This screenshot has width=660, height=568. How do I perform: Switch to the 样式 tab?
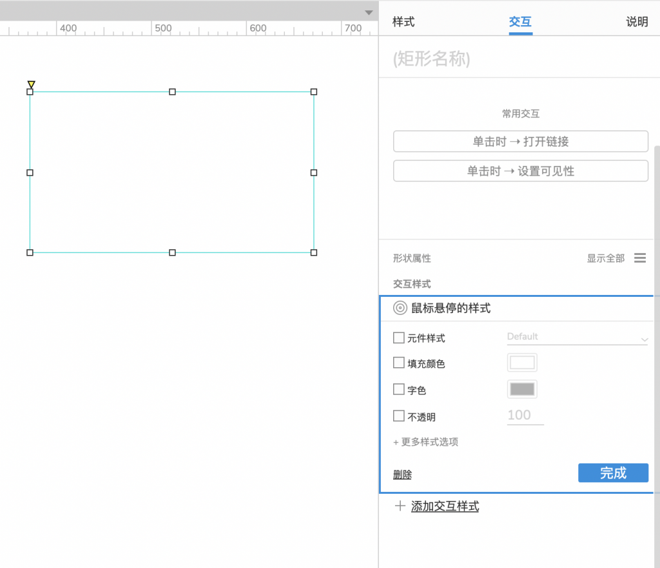[x=403, y=22]
